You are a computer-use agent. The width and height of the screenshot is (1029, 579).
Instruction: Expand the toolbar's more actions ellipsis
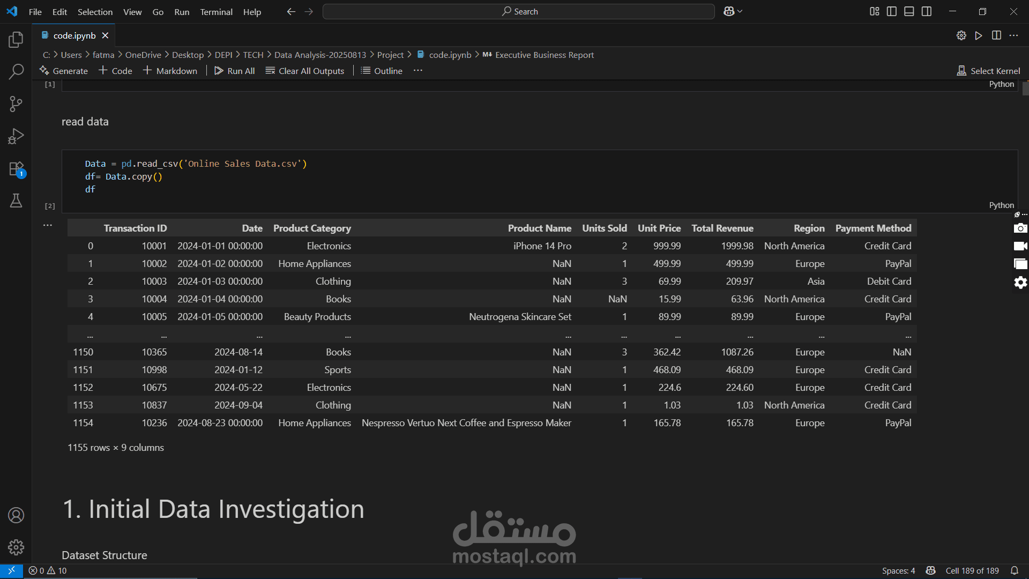click(x=418, y=71)
